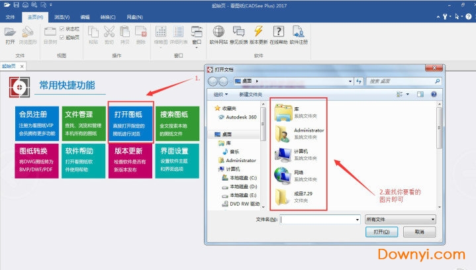The width and height of the screenshot is (476, 270).
Task: Click the 软件帮助 tile
Action: click(83, 161)
